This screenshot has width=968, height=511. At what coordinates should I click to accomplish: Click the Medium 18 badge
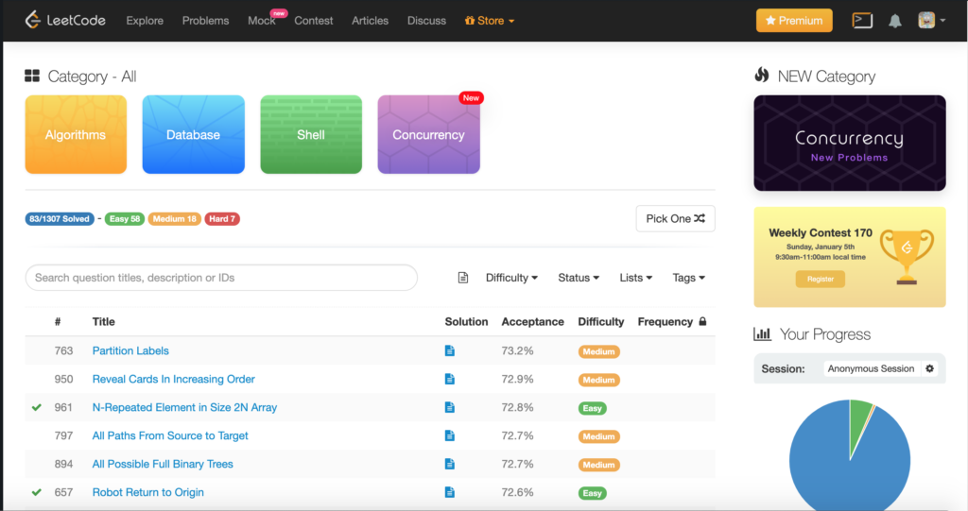(x=174, y=218)
